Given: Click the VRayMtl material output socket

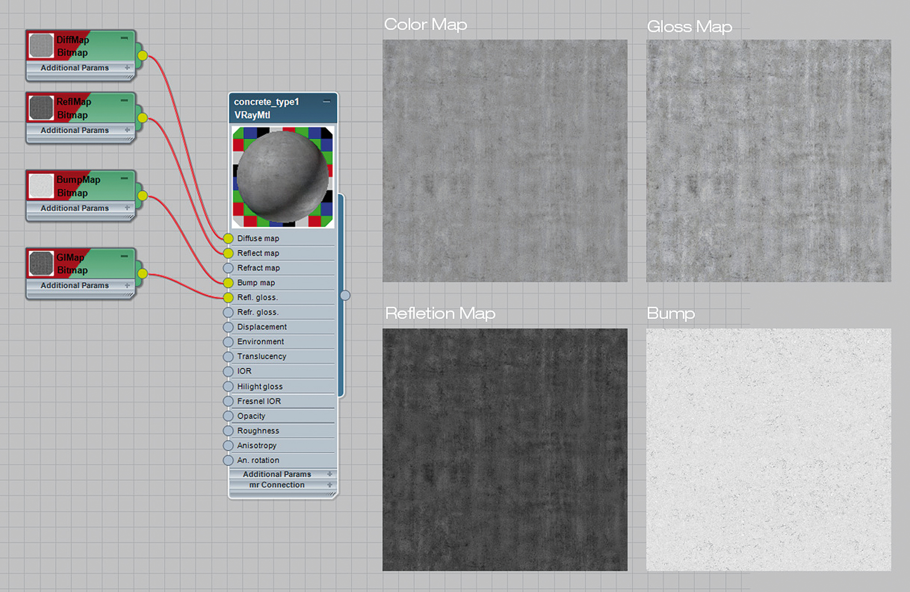Looking at the screenshot, I should click(x=345, y=296).
